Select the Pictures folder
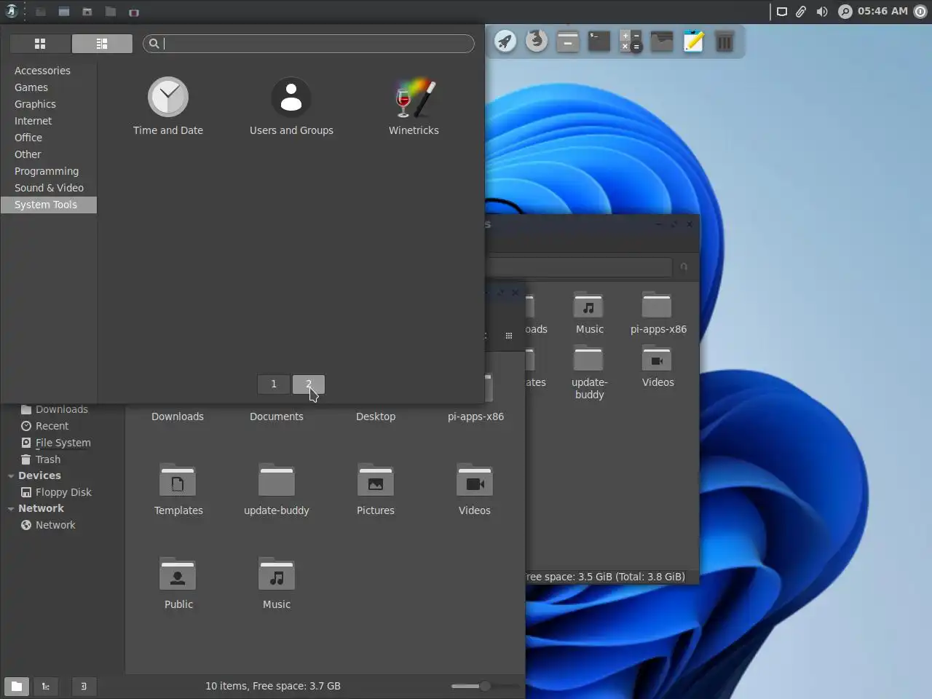Image resolution: width=932 pixels, height=699 pixels. point(376,489)
